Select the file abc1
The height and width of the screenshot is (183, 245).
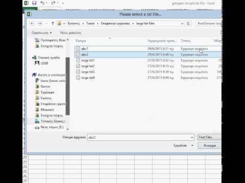[x=148, y=49]
